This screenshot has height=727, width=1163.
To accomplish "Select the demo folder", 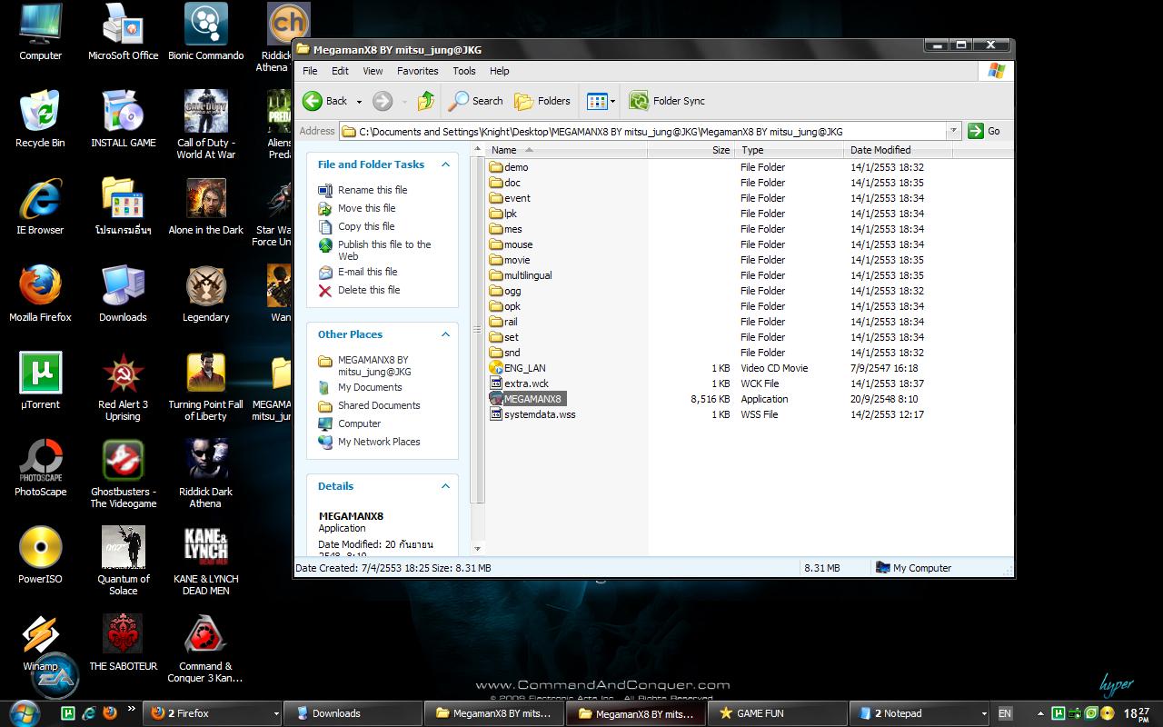I will point(509,167).
